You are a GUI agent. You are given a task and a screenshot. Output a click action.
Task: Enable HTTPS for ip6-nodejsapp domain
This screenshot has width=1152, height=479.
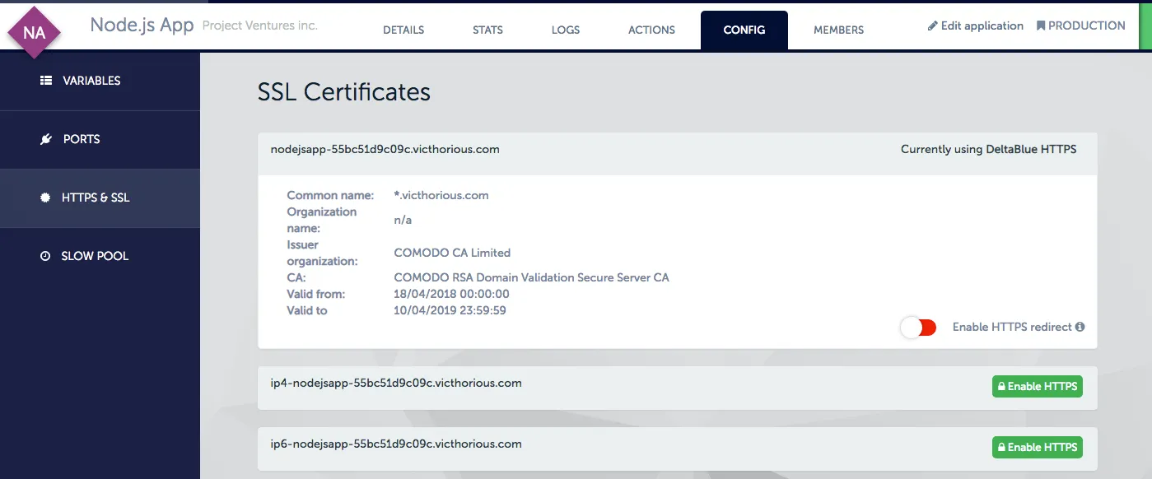pyautogui.click(x=1037, y=447)
